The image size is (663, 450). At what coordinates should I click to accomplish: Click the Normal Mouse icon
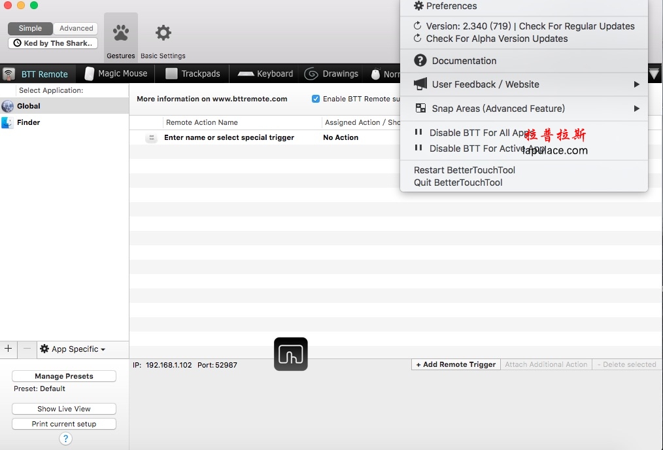click(x=375, y=74)
